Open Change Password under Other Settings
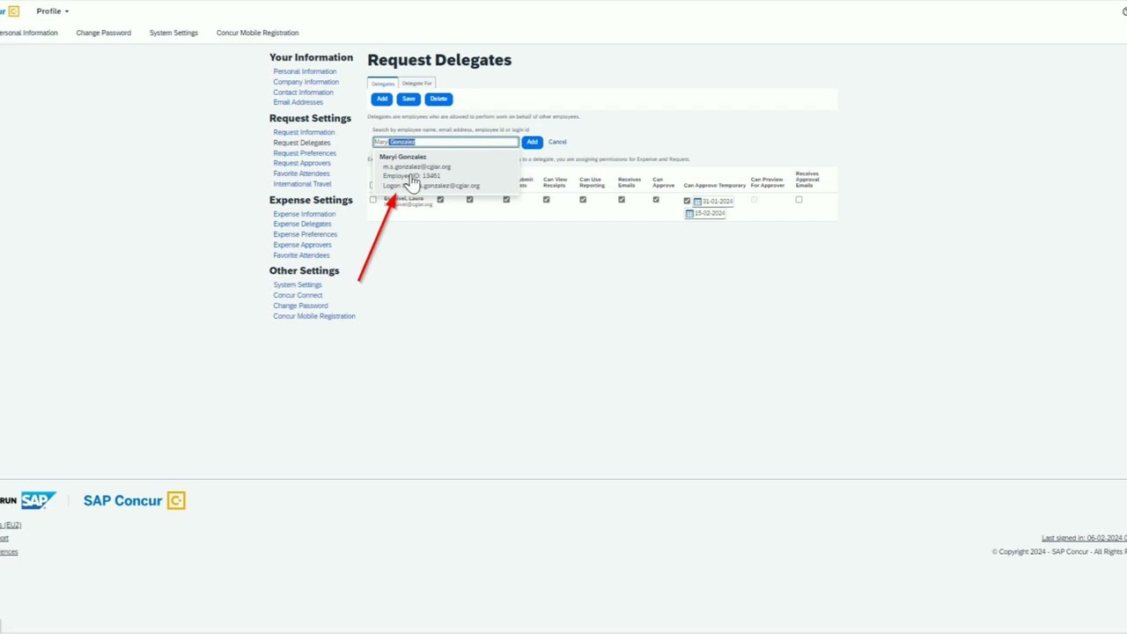Image resolution: width=1127 pixels, height=634 pixels. click(x=300, y=306)
